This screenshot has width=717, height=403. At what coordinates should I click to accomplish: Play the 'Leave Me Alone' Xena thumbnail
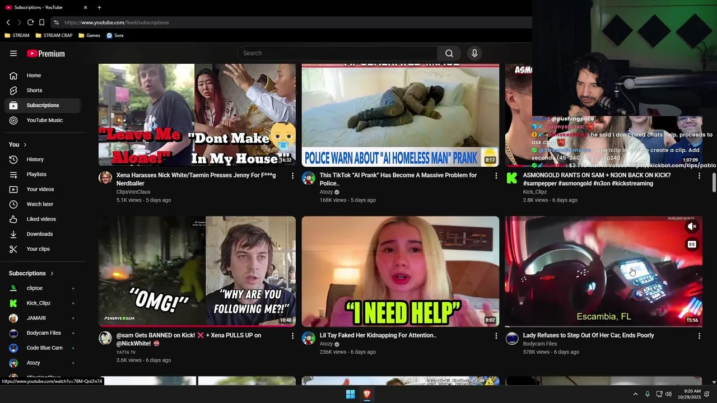(x=197, y=115)
